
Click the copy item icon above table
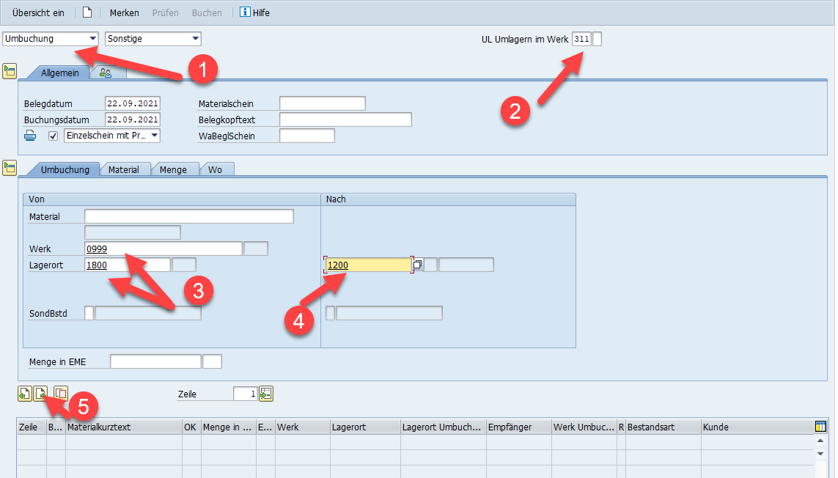coord(61,393)
